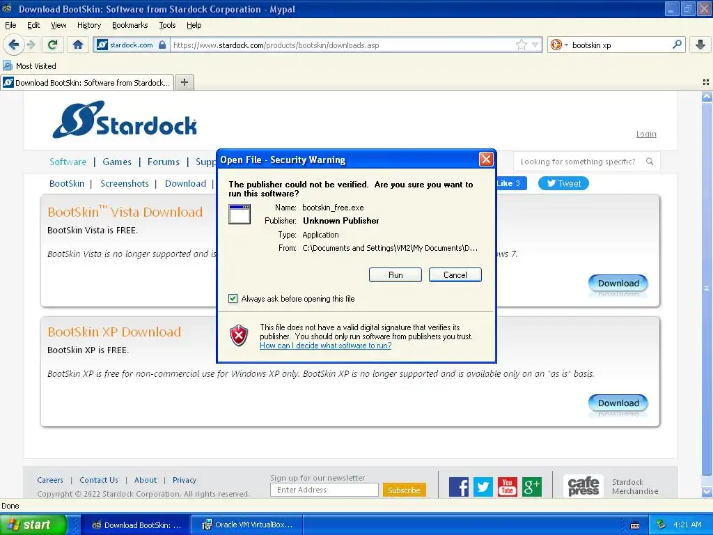713x535 pixels.
Task: Open the Games nav link
Action: pos(117,162)
